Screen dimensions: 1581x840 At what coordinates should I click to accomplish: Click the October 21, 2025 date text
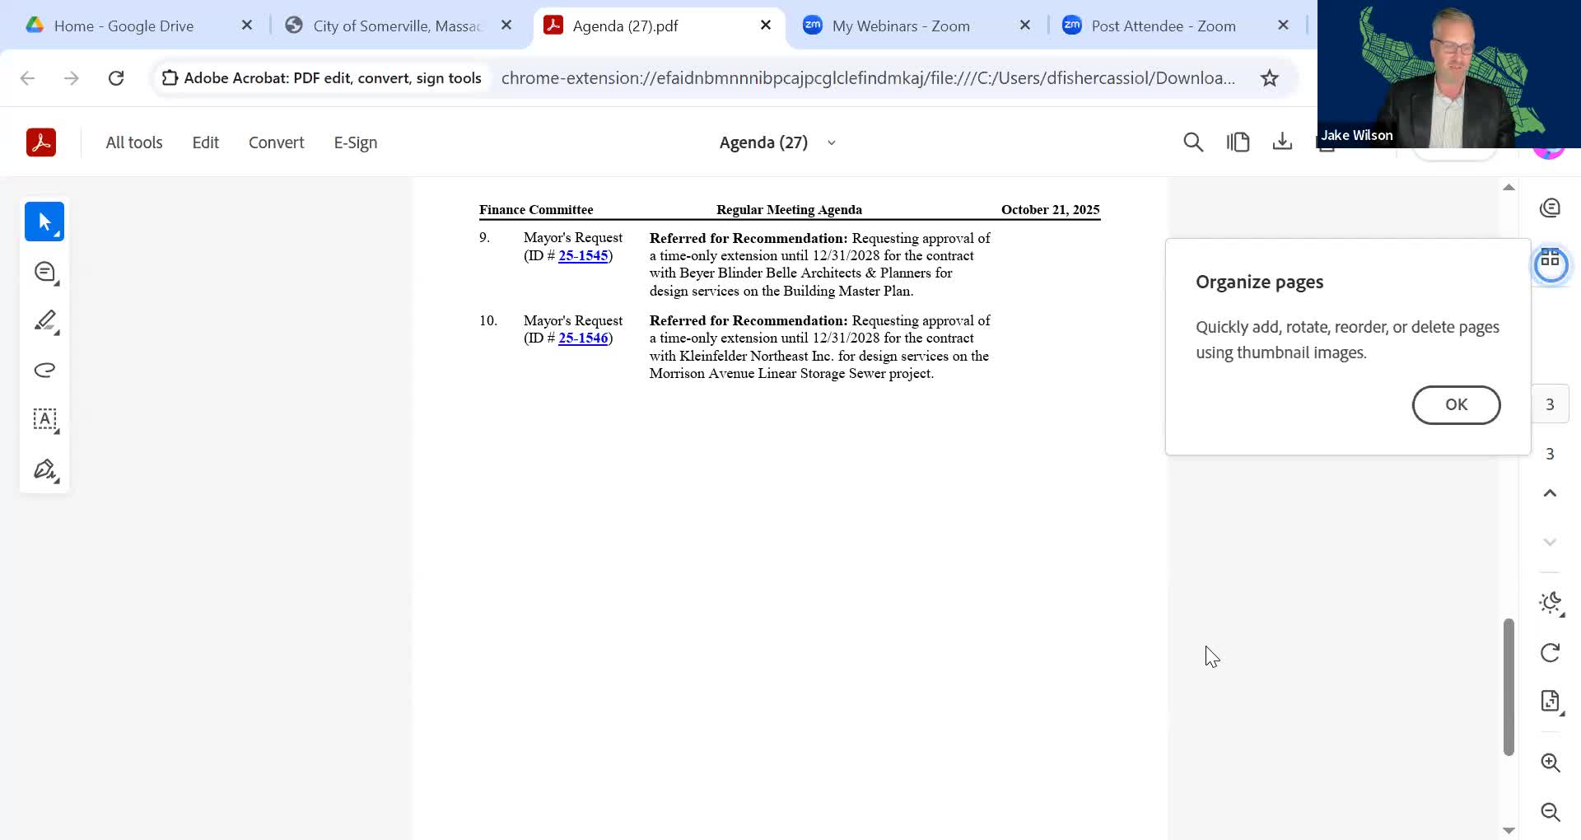pyautogui.click(x=1051, y=210)
